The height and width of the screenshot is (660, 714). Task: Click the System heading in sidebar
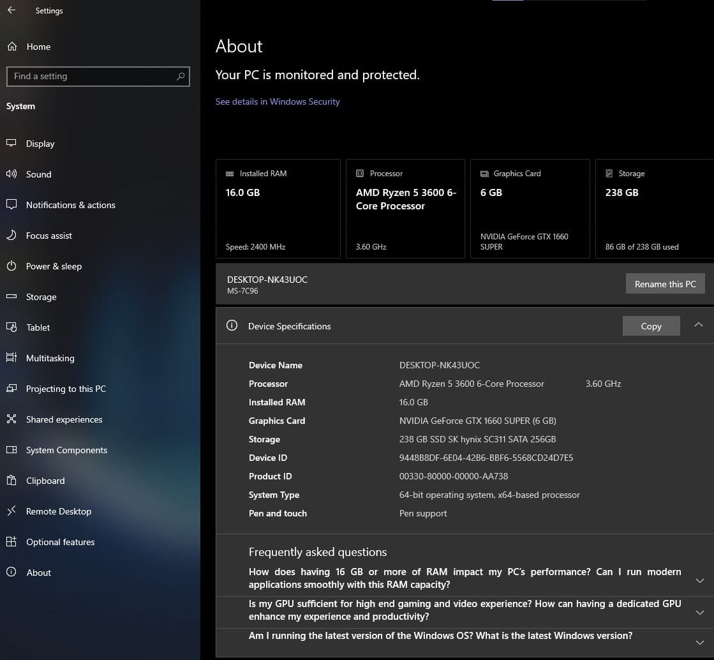click(20, 106)
